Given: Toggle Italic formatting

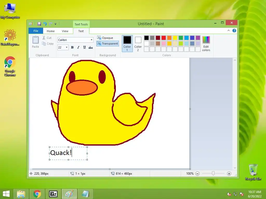Looking at the screenshot, I should coord(78,47).
